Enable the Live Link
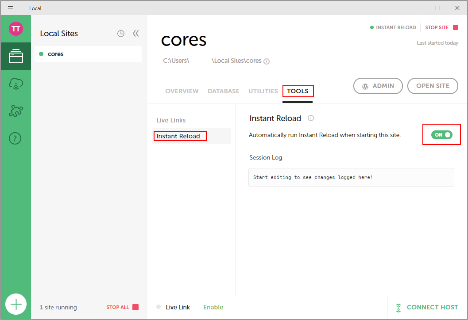The height and width of the screenshot is (320, 468). coord(213,307)
